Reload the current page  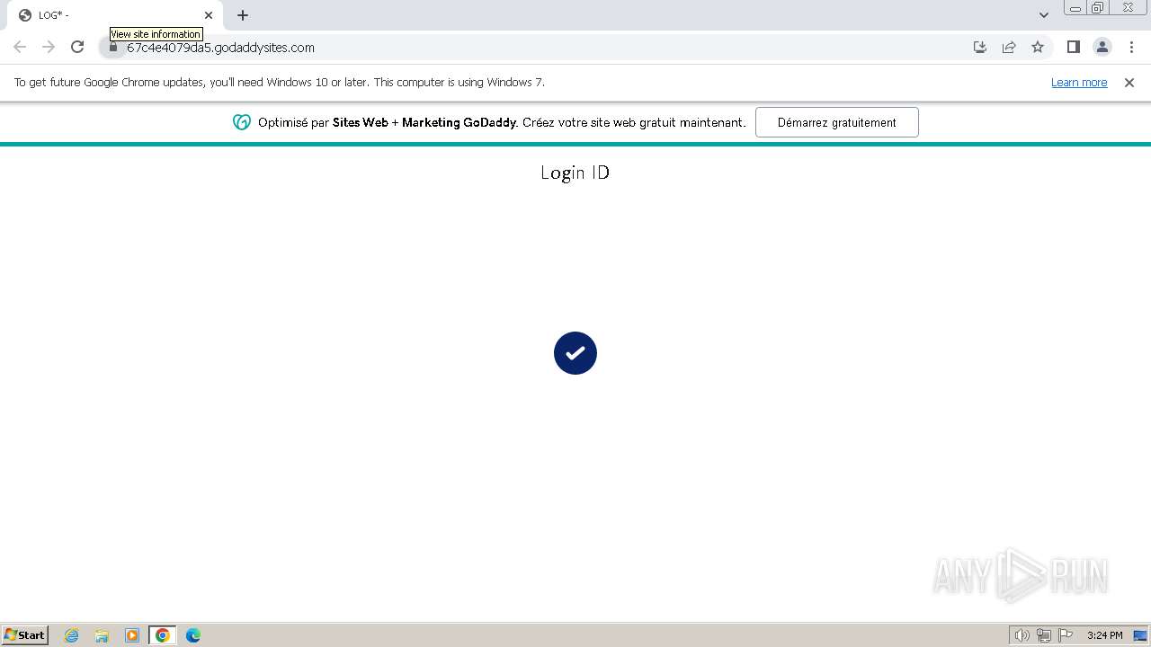pyautogui.click(x=77, y=47)
